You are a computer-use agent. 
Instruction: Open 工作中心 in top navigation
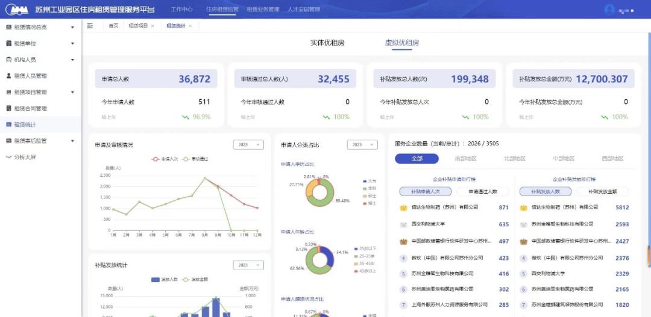[181, 10]
